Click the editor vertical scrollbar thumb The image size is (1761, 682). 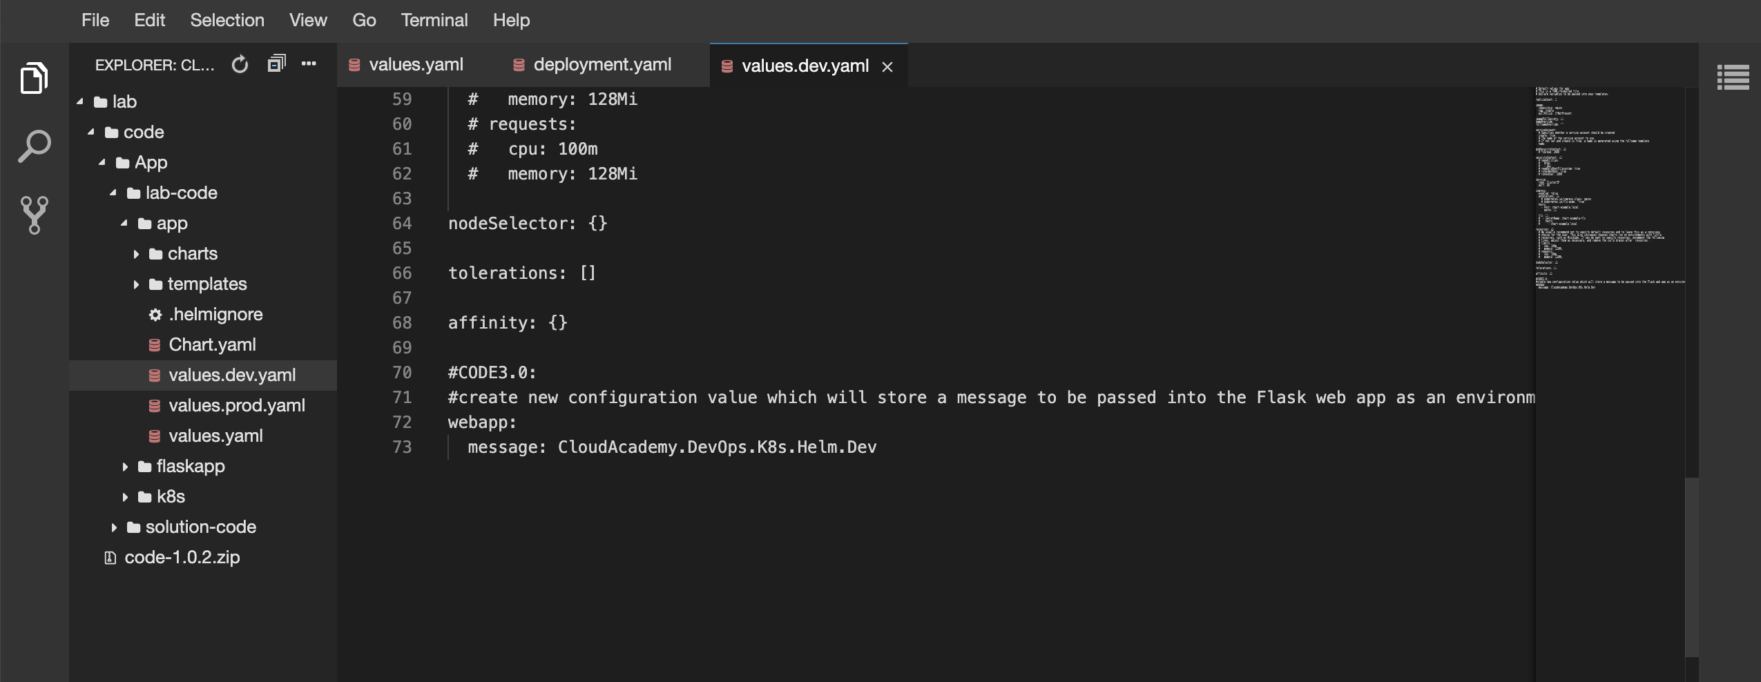(1691, 566)
